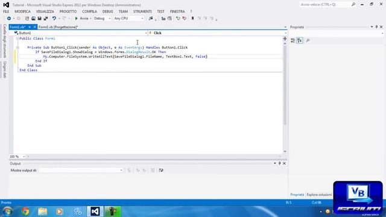Click the New Project toolbar icon
Image resolution: width=386 pixels, height=217 pixels.
(x=27, y=19)
